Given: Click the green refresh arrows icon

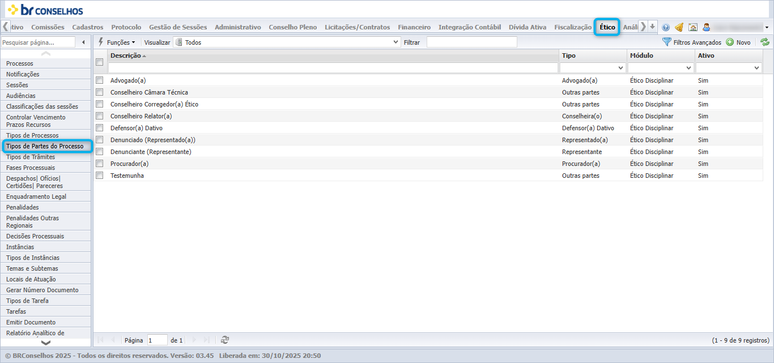Looking at the screenshot, I should point(765,42).
